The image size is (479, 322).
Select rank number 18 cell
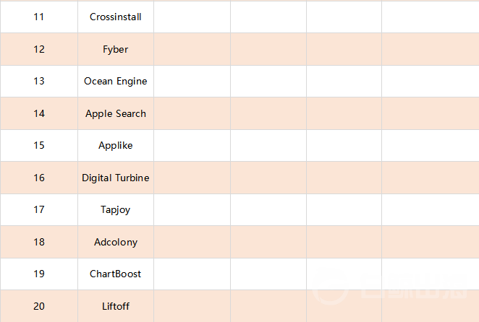click(39, 242)
